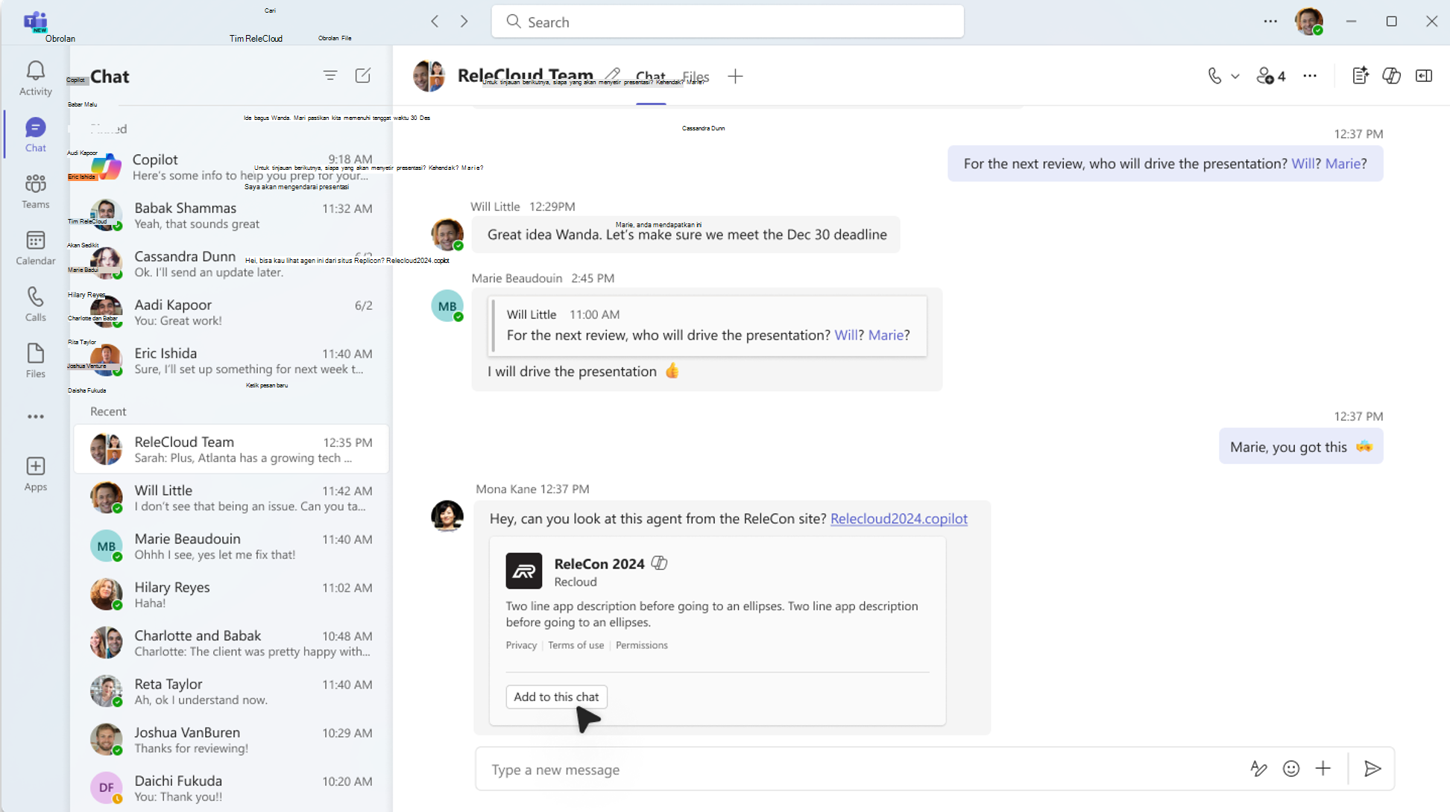This screenshot has width=1450, height=812.
Task: Click the Teams logo icon
Action: coord(35,21)
